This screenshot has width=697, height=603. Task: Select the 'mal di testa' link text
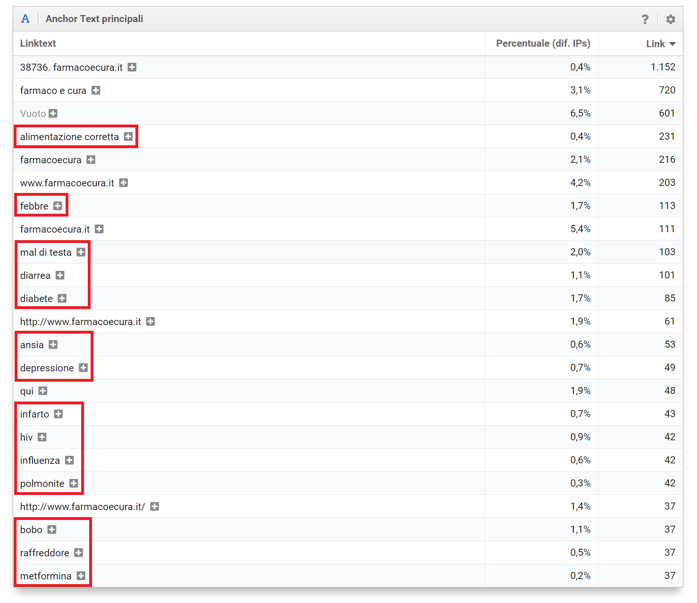(x=46, y=252)
